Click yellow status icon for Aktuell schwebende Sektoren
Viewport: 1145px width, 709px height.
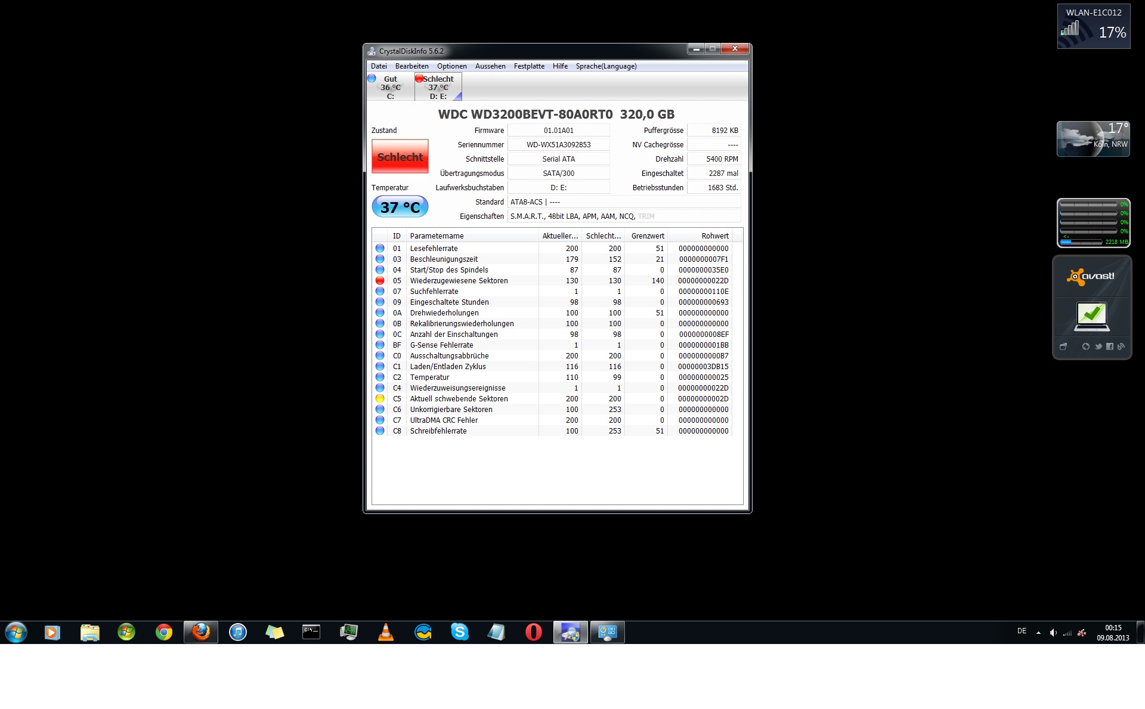point(380,399)
